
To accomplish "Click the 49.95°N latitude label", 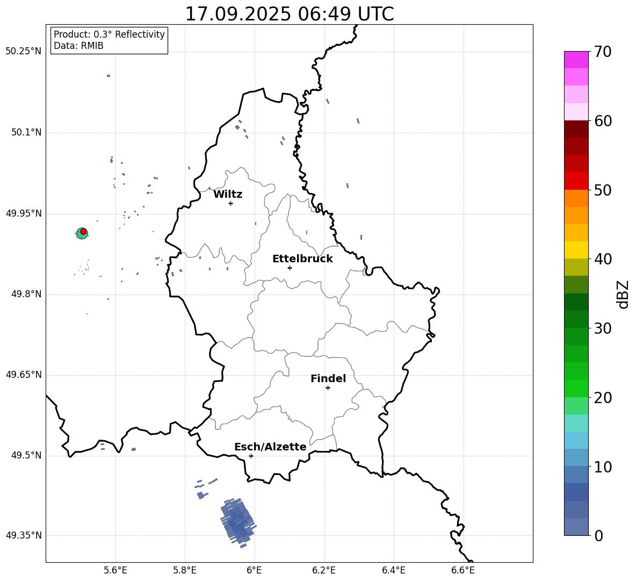I will [23, 213].
